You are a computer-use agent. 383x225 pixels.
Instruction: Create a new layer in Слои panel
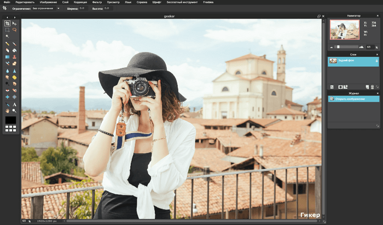(x=366, y=87)
